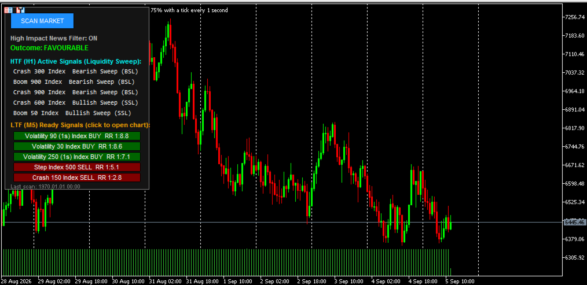Screen dimensions: 587x285
Task: Click the 3 Sep 10:00 time axis label
Action: point(348,282)
